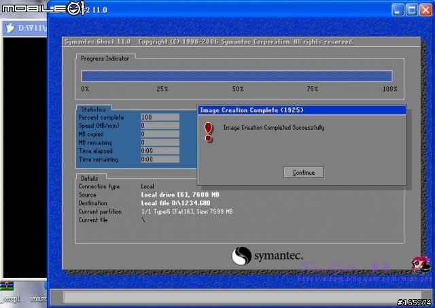
Task: Click the D:\V11 background window title icon
Action: (x=10, y=28)
